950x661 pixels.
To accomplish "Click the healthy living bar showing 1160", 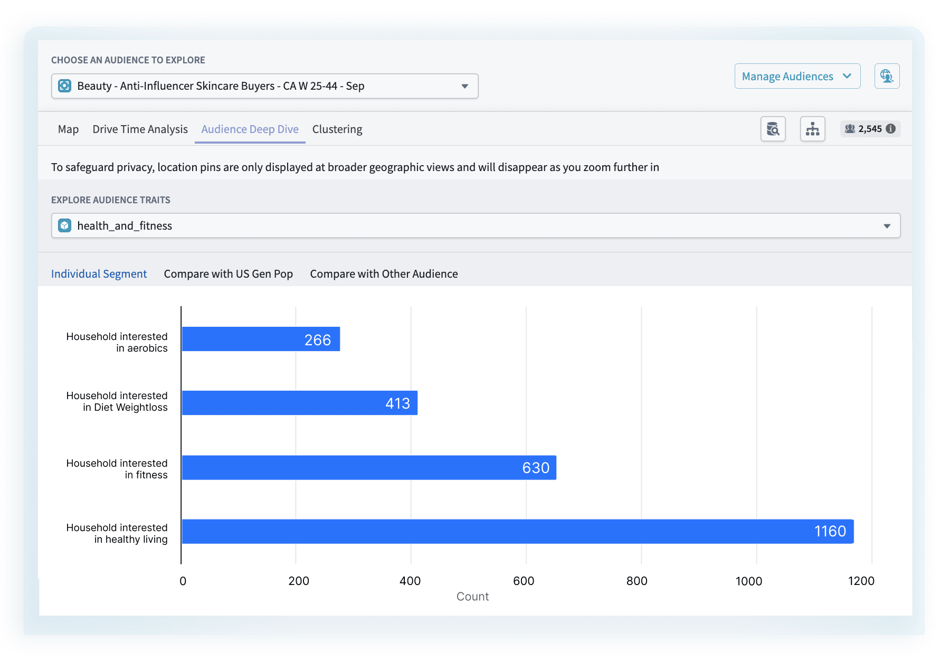I will (x=518, y=531).
